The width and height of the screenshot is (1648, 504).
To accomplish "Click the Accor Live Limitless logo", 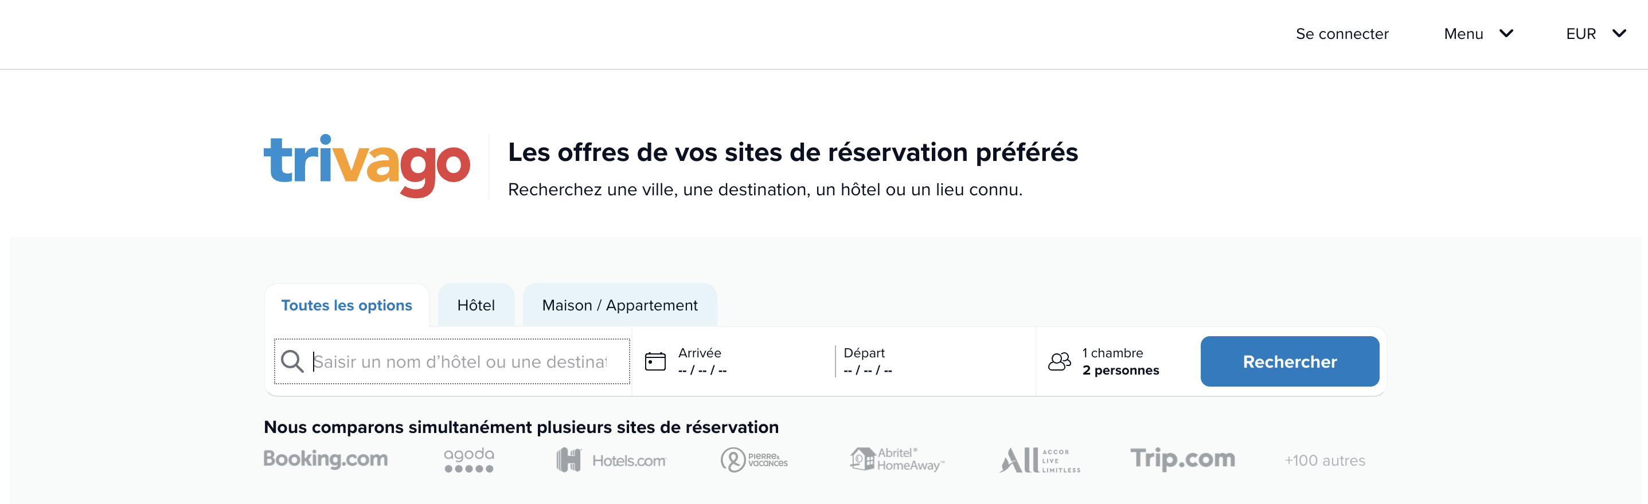I will 1040,460.
